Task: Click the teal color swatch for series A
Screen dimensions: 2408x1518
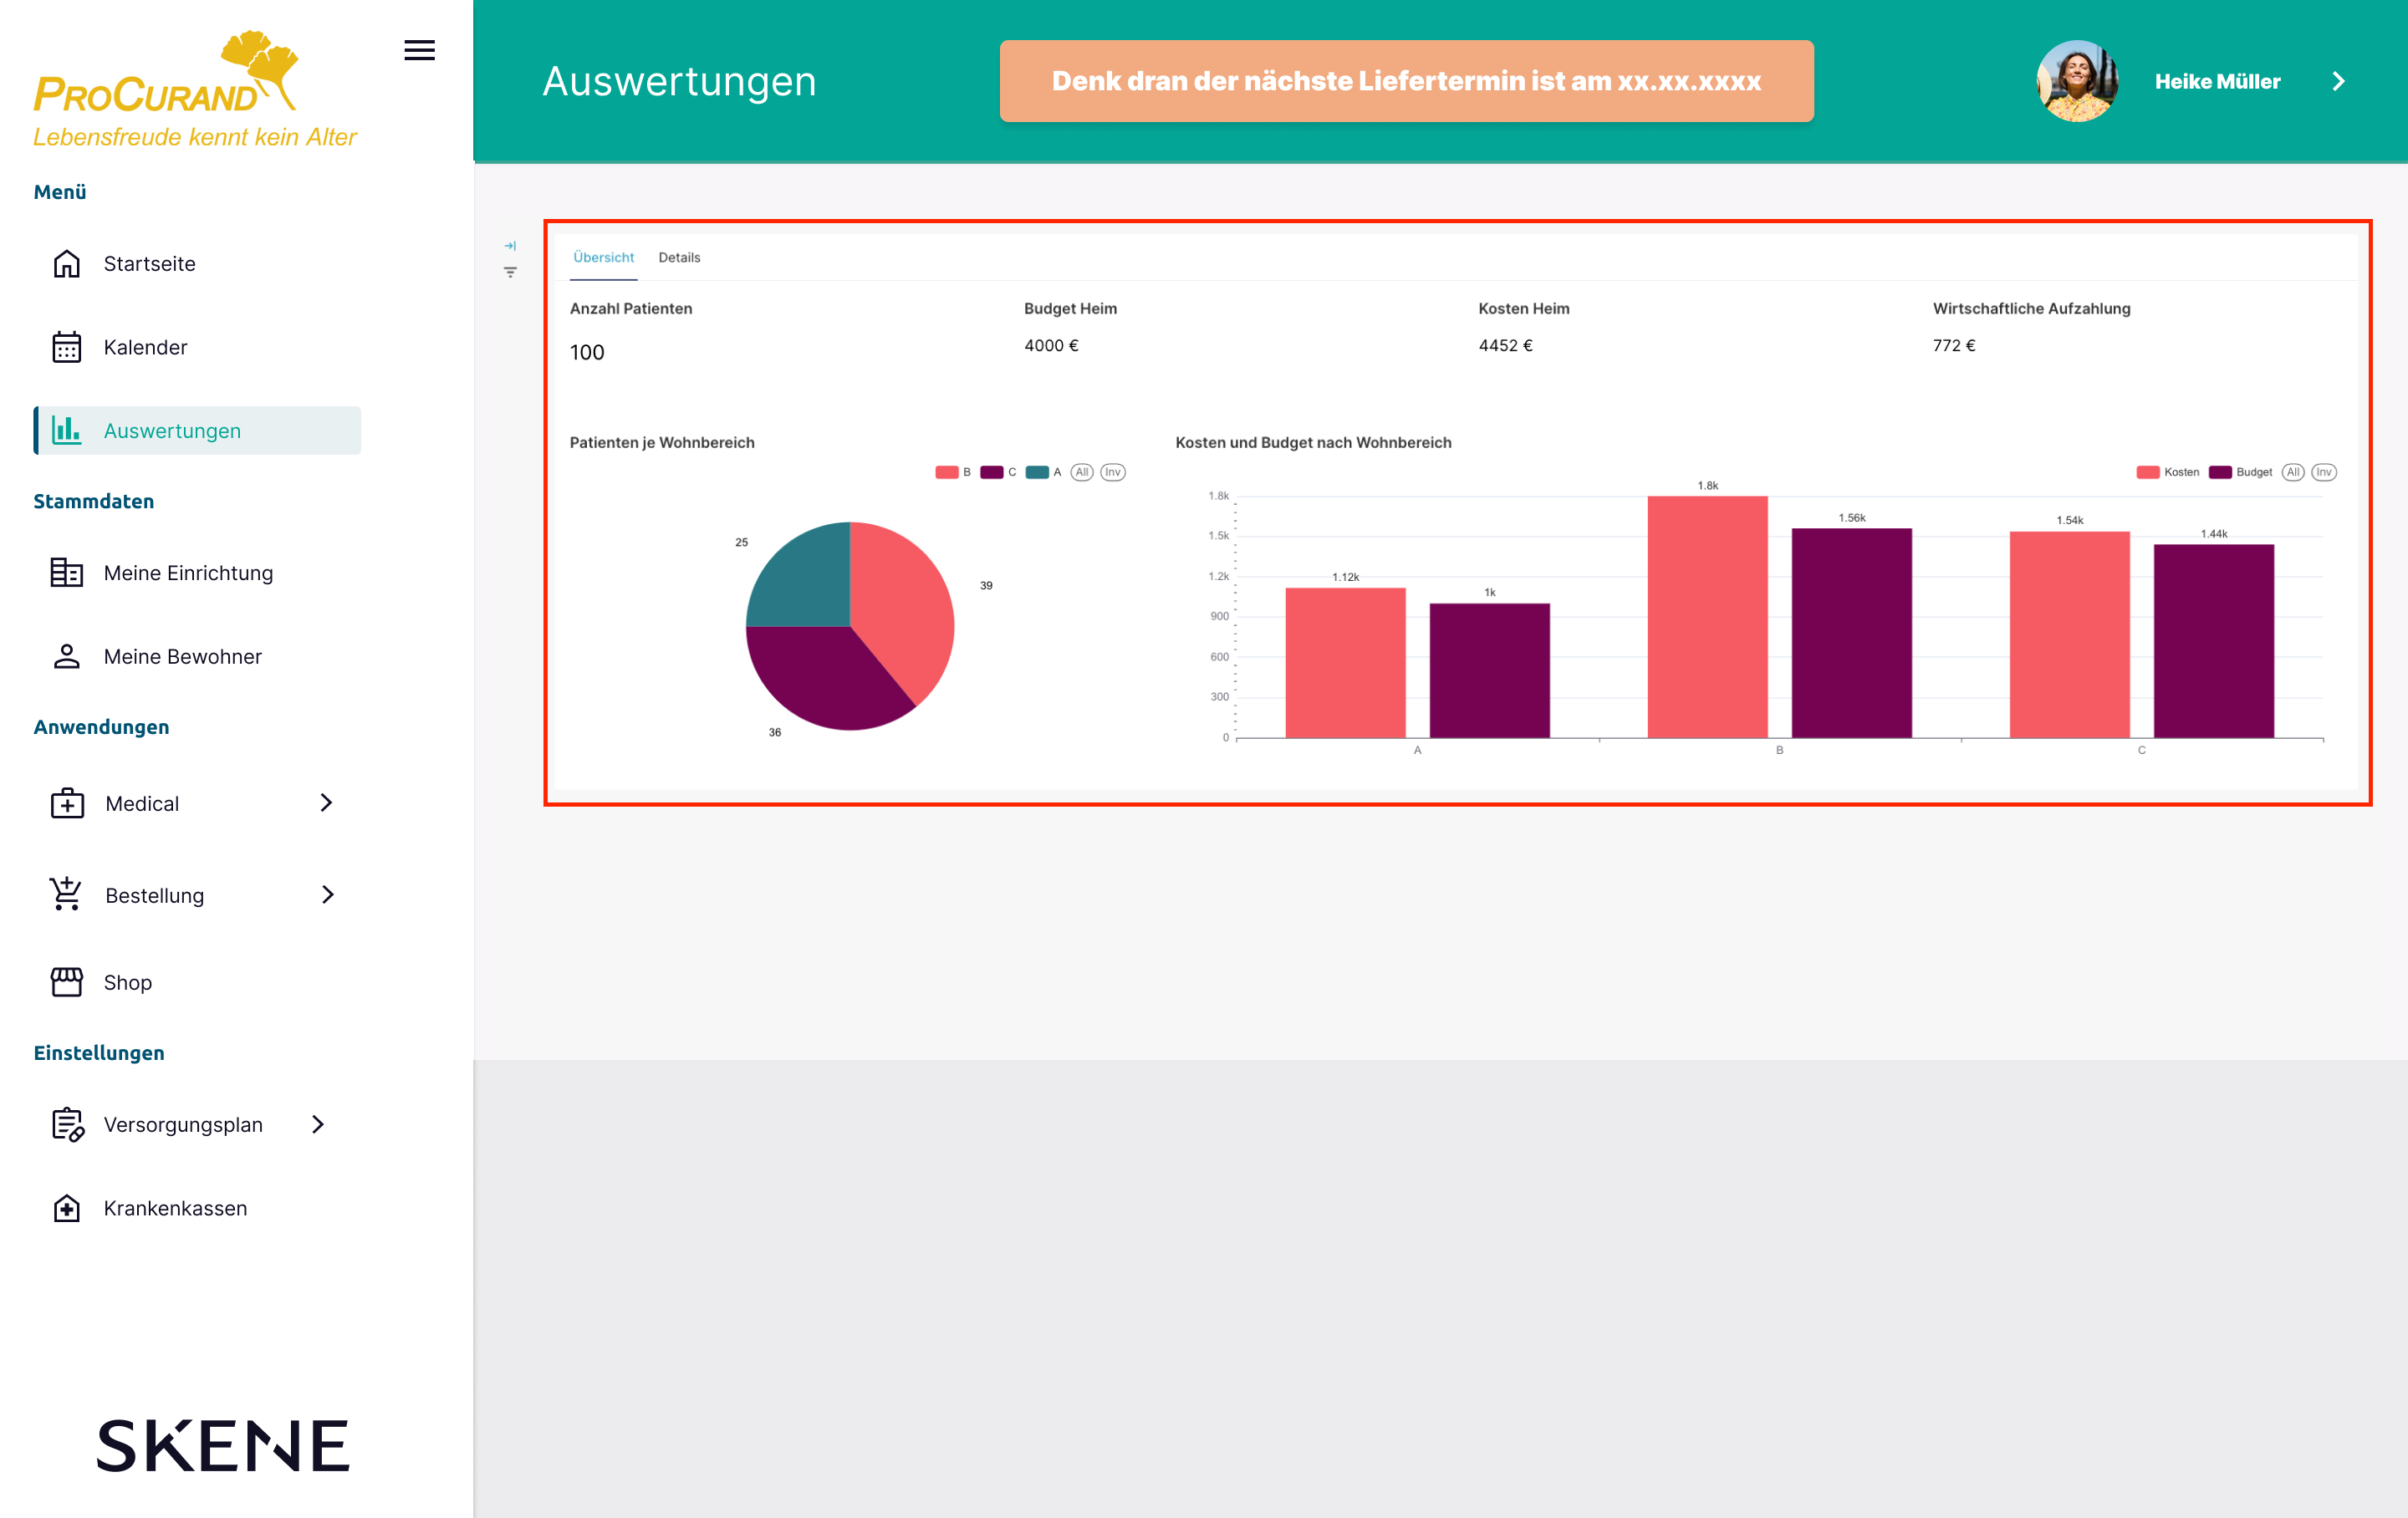Action: pyautogui.click(x=1037, y=472)
